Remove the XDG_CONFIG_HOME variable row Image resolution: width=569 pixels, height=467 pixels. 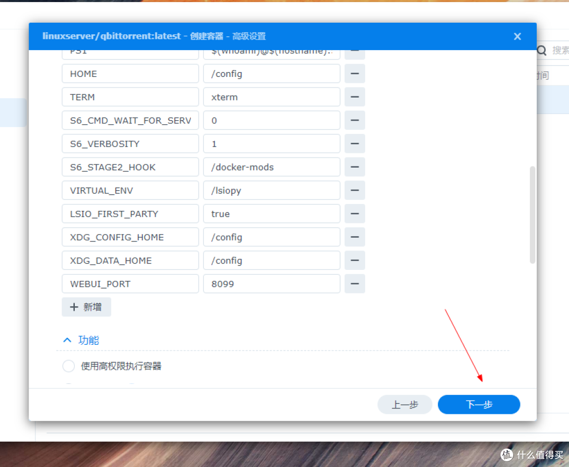click(355, 237)
